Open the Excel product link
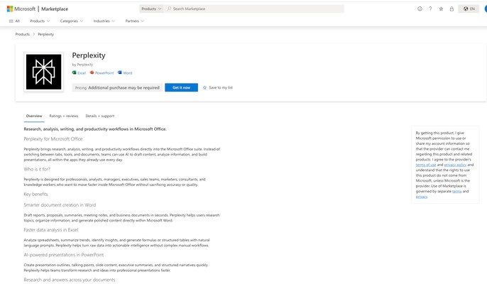This screenshot has width=487, height=284. pyautogui.click(x=82, y=73)
